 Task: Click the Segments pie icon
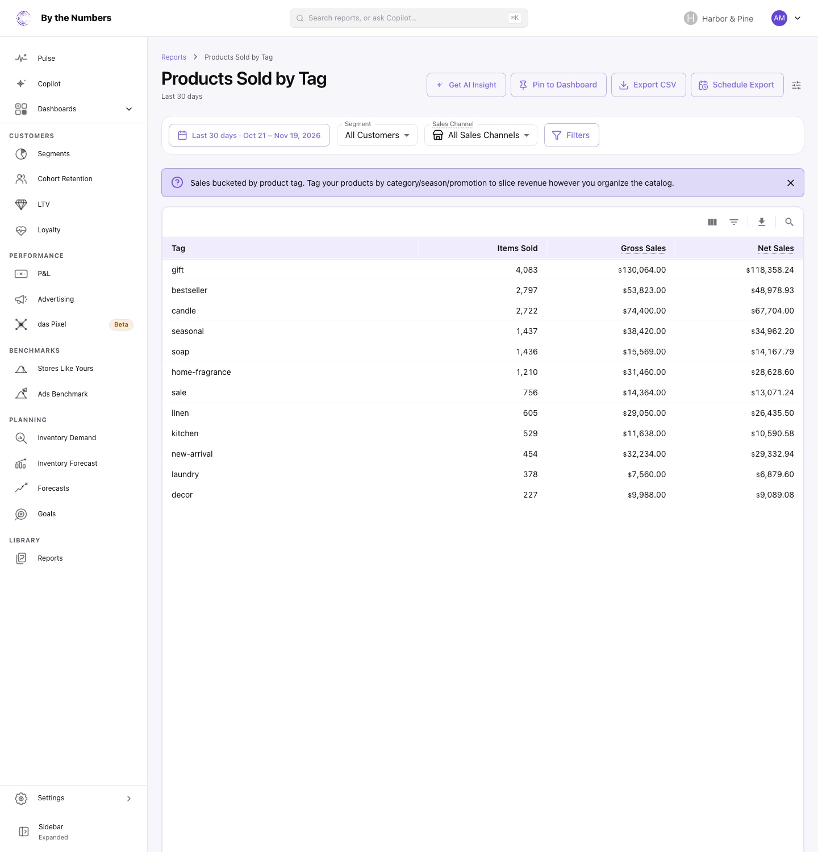[21, 154]
